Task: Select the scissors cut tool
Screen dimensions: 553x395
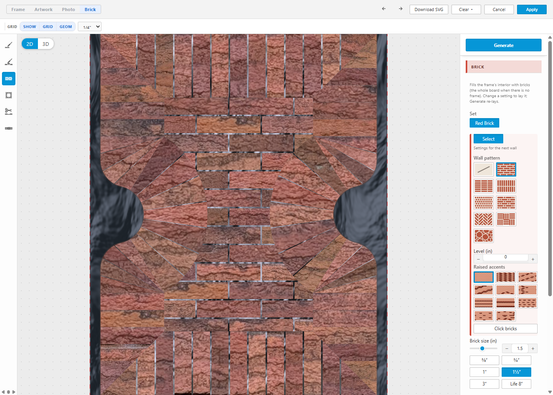Action: 9,112
